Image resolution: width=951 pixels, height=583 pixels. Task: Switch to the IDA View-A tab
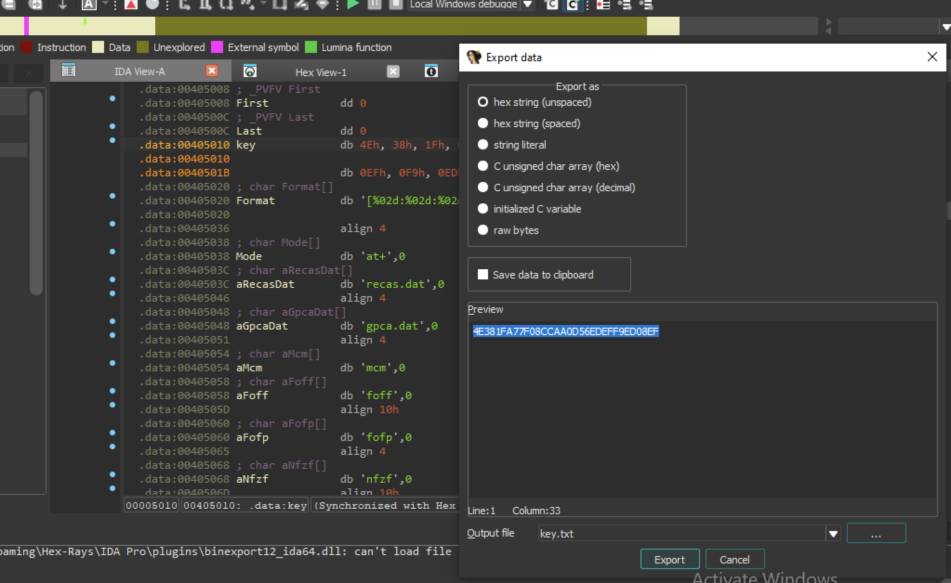(x=139, y=71)
